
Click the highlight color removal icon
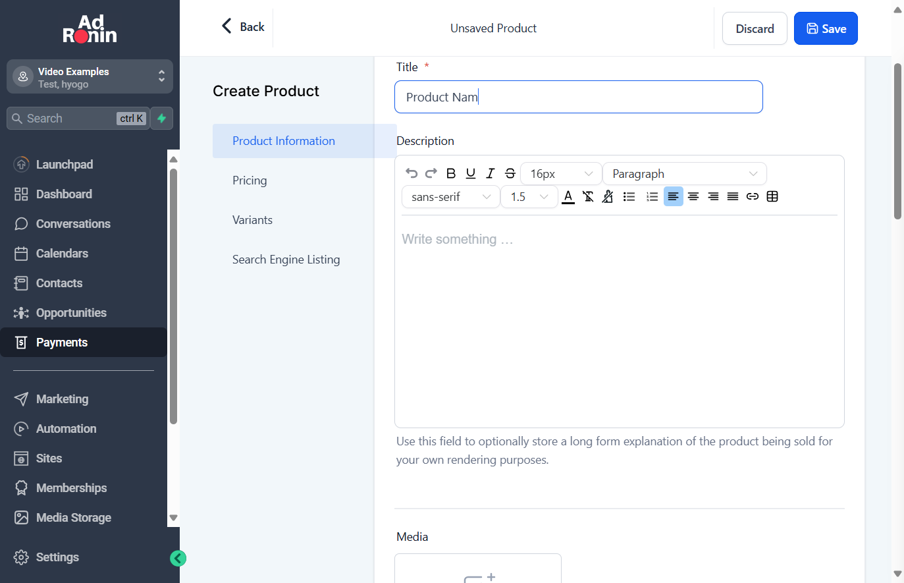pos(608,196)
